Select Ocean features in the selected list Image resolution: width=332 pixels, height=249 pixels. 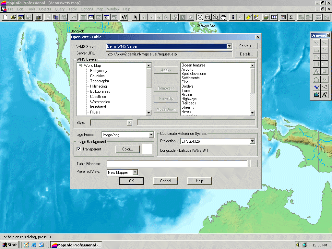pyautogui.click(x=194, y=65)
